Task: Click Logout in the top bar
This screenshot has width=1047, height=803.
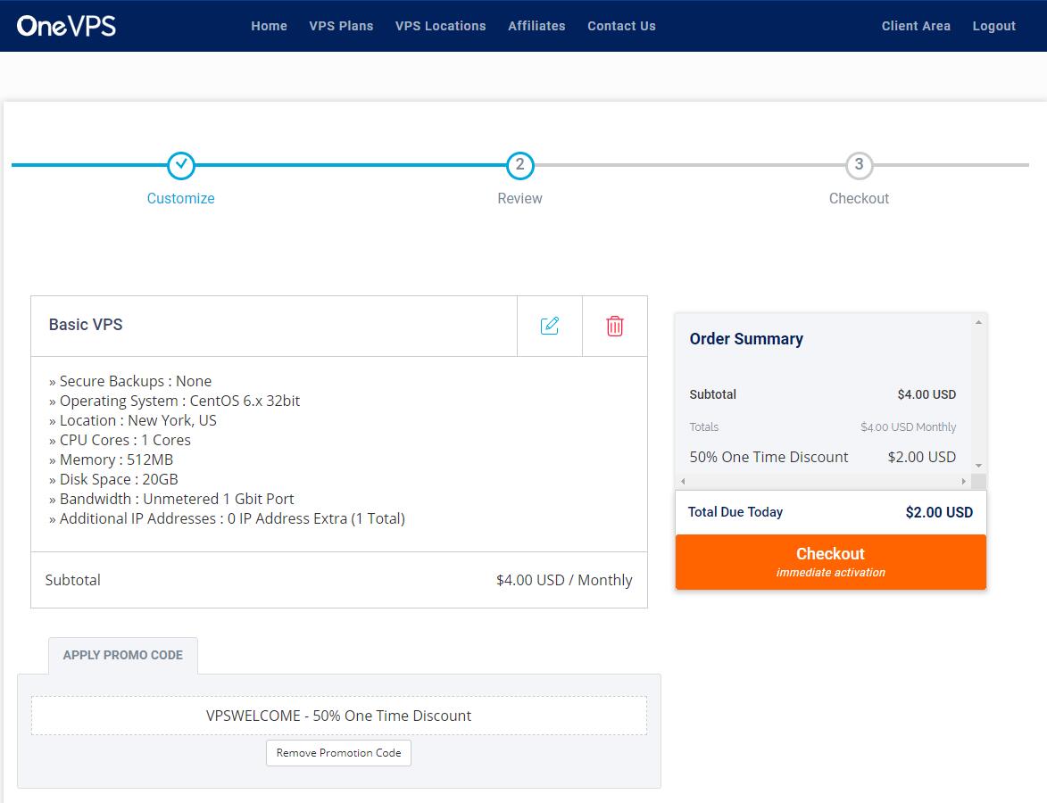Action: 993,26
